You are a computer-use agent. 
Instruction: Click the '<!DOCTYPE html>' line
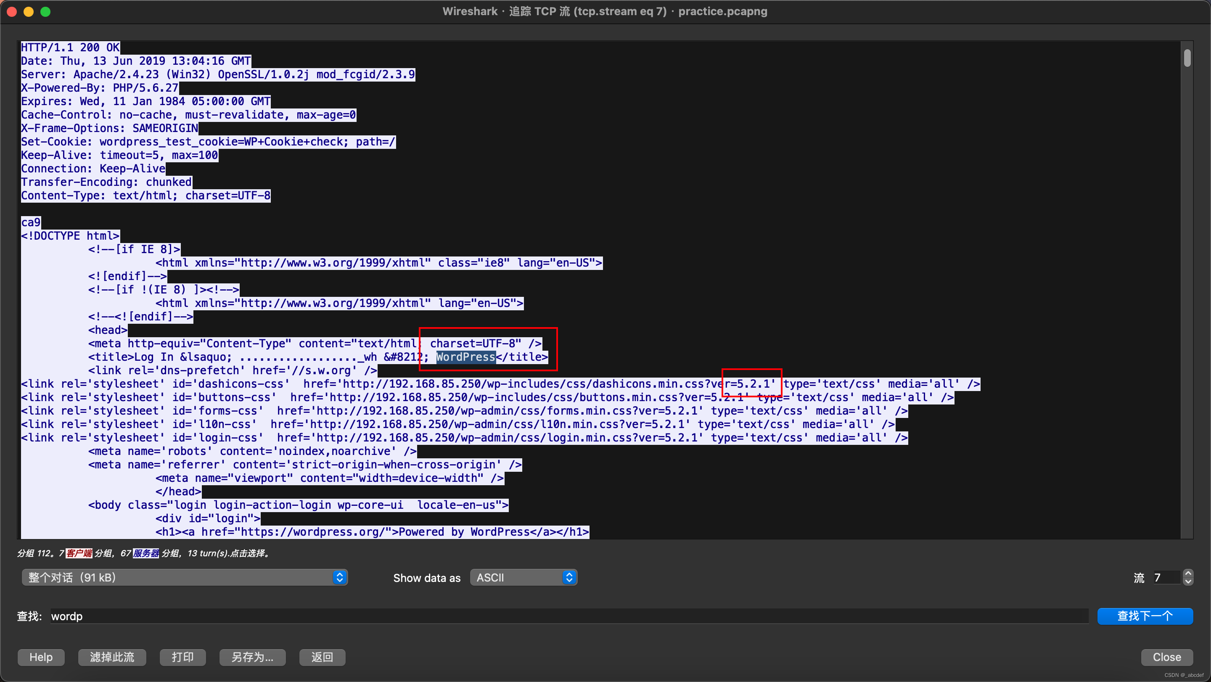pyautogui.click(x=70, y=236)
